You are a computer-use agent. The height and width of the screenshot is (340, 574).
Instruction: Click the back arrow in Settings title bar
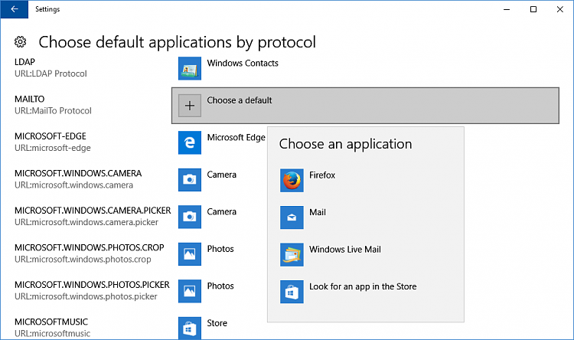coord(15,9)
